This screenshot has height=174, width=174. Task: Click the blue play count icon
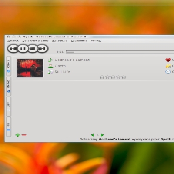168,72
